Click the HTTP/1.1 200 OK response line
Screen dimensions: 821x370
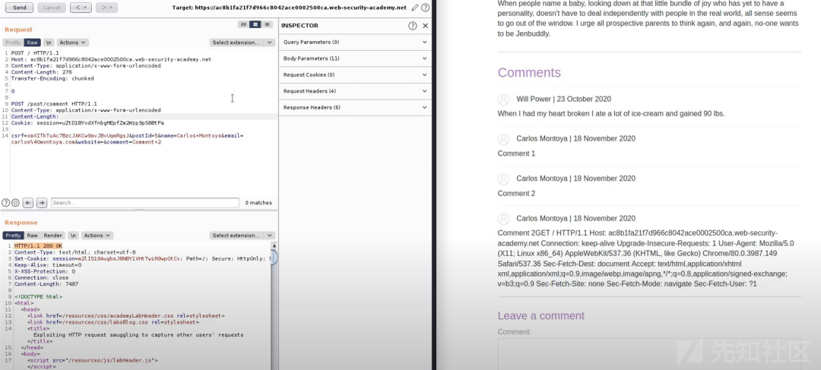click(x=38, y=246)
